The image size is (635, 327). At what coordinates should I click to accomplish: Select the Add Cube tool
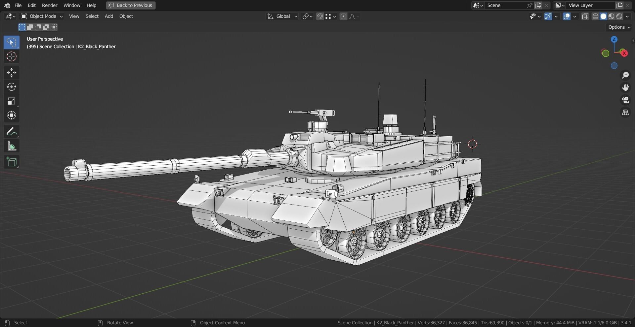pos(12,162)
